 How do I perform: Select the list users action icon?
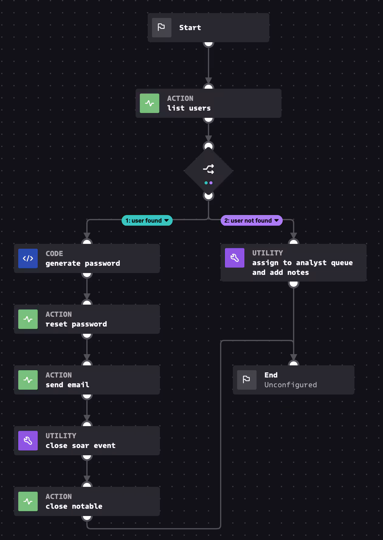149,103
